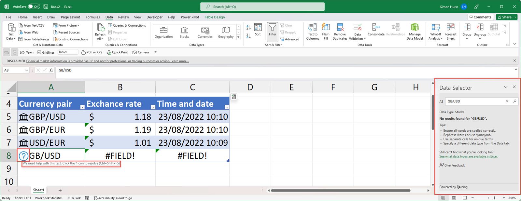Adjust the zoom slider in status bar
Viewport: 521px width, 201px height.
pos(494,198)
